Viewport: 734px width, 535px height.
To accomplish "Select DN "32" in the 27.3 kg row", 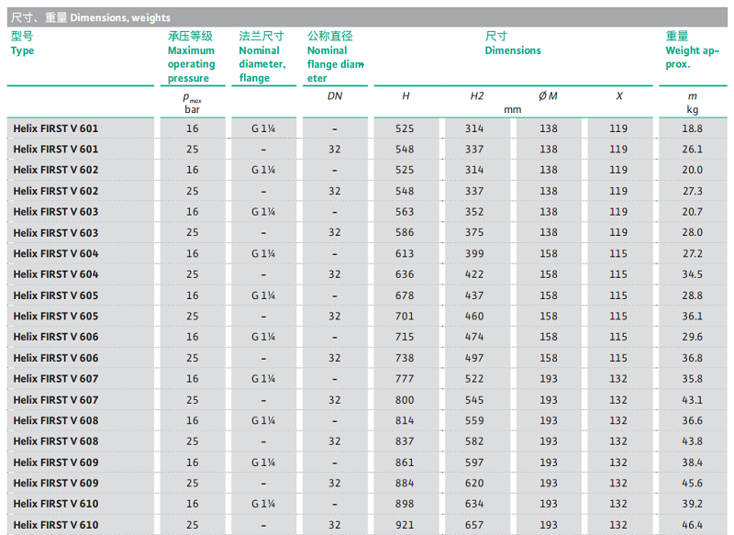I will pos(334,191).
